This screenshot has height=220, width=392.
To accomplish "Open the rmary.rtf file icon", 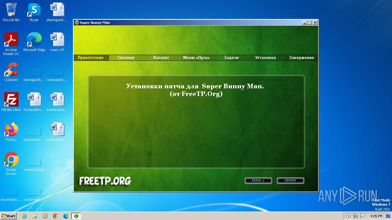I will click(57, 42).
